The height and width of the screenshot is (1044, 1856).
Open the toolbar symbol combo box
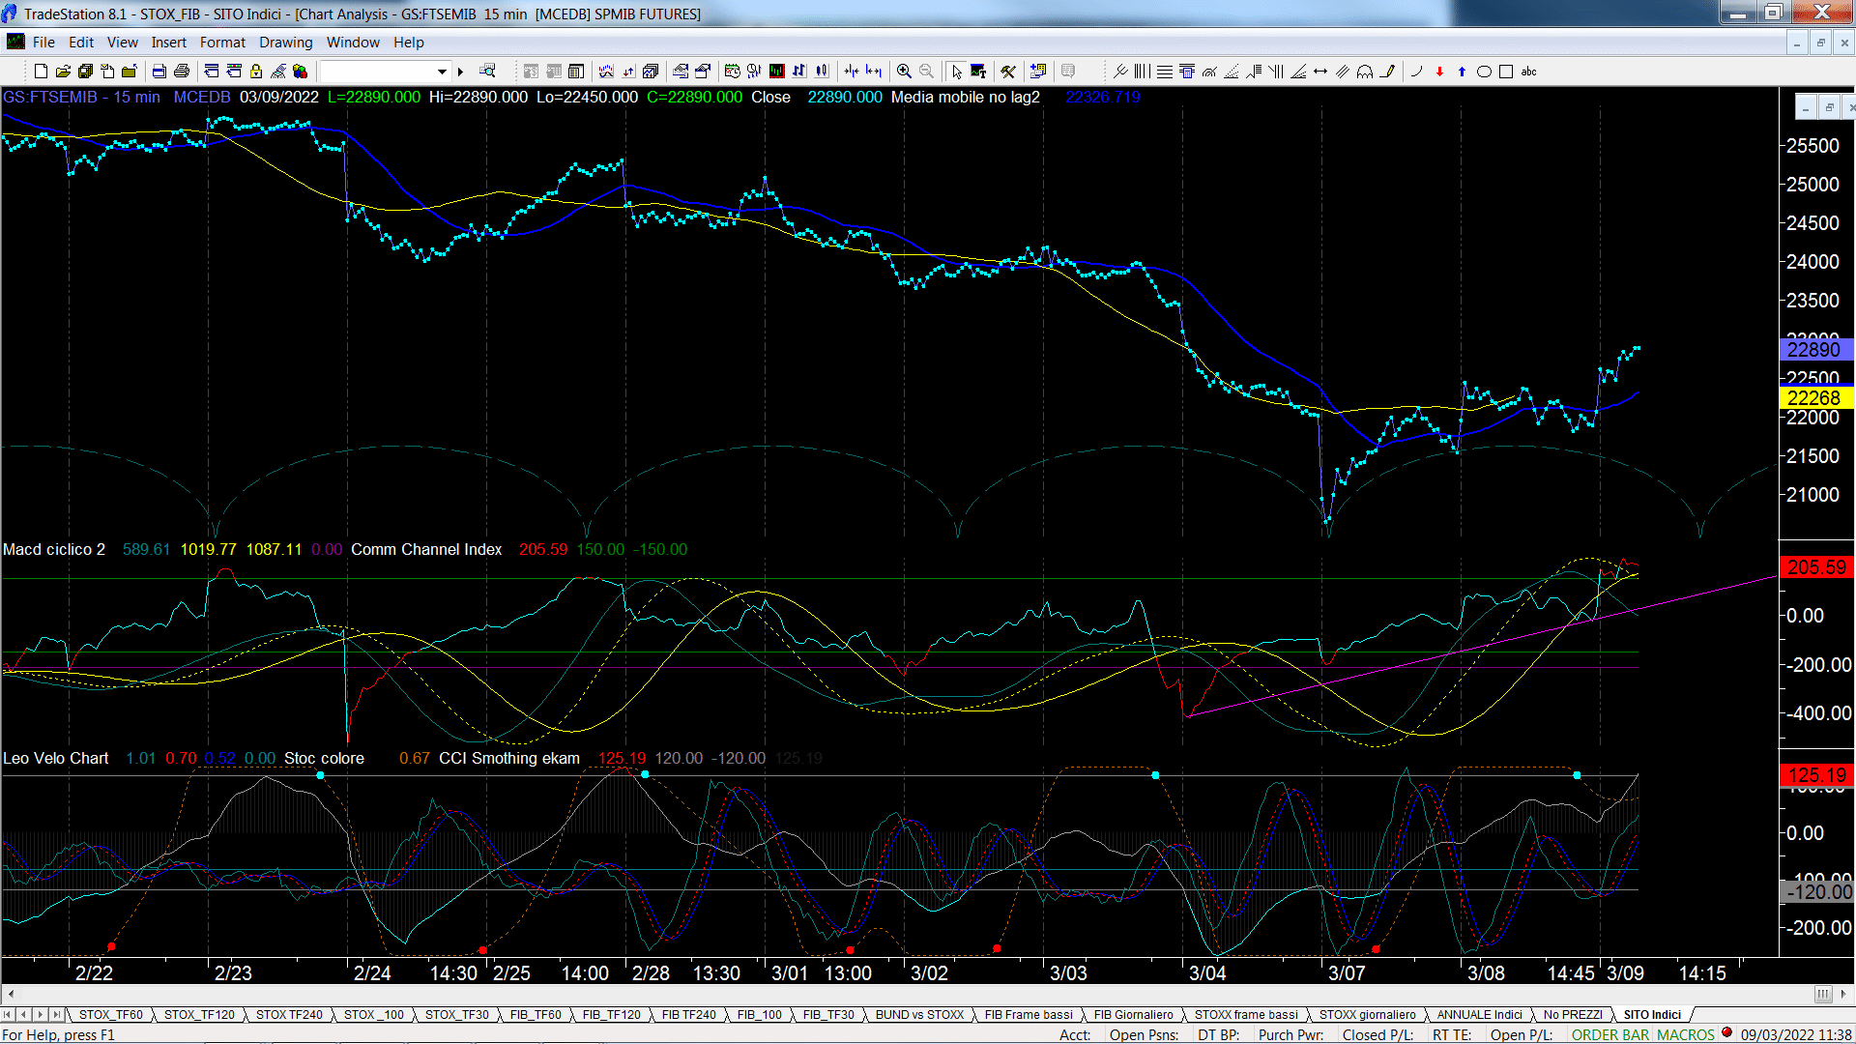(385, 72)
